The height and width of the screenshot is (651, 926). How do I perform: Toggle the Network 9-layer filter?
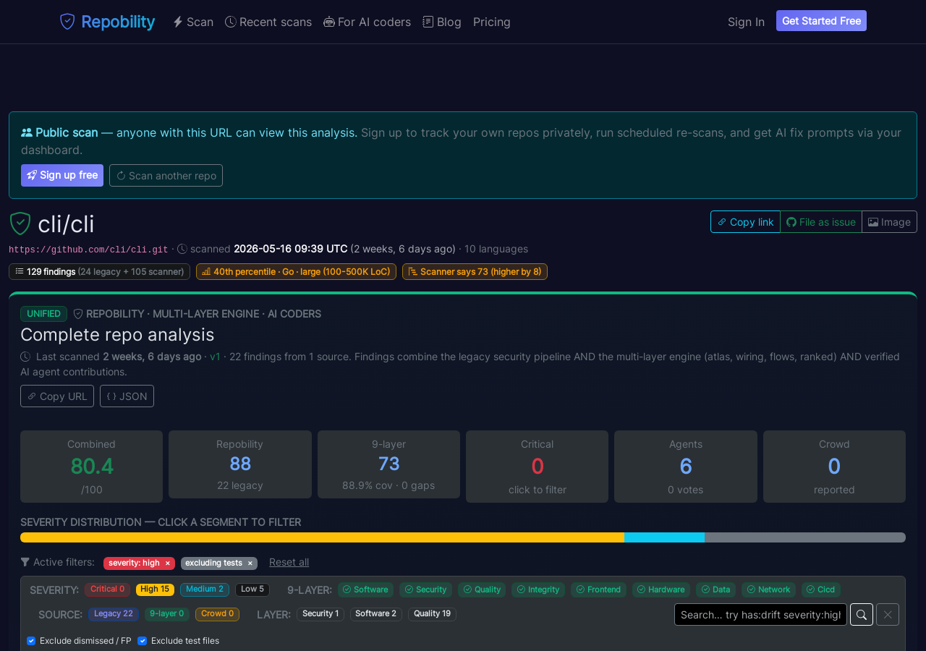pyautogui.click(x=768, y=590)
